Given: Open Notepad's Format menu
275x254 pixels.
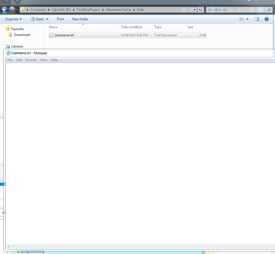Looking at the screenshot, I should pyautogui.click(x=31, y=60).
